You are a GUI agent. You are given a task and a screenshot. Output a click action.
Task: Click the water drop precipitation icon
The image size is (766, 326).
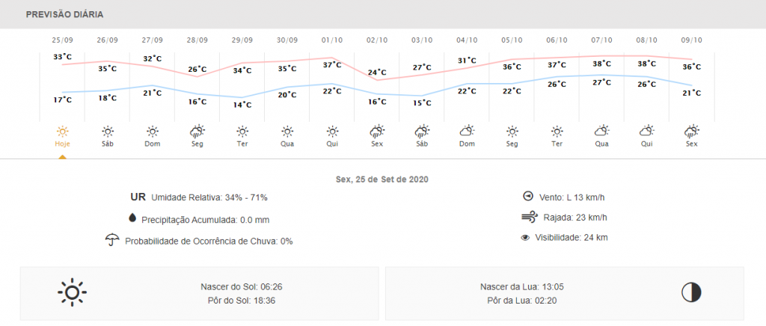(132, 218)
